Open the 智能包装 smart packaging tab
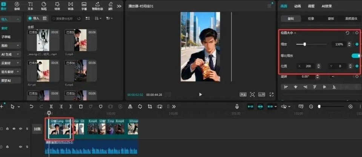 [97, 6]
